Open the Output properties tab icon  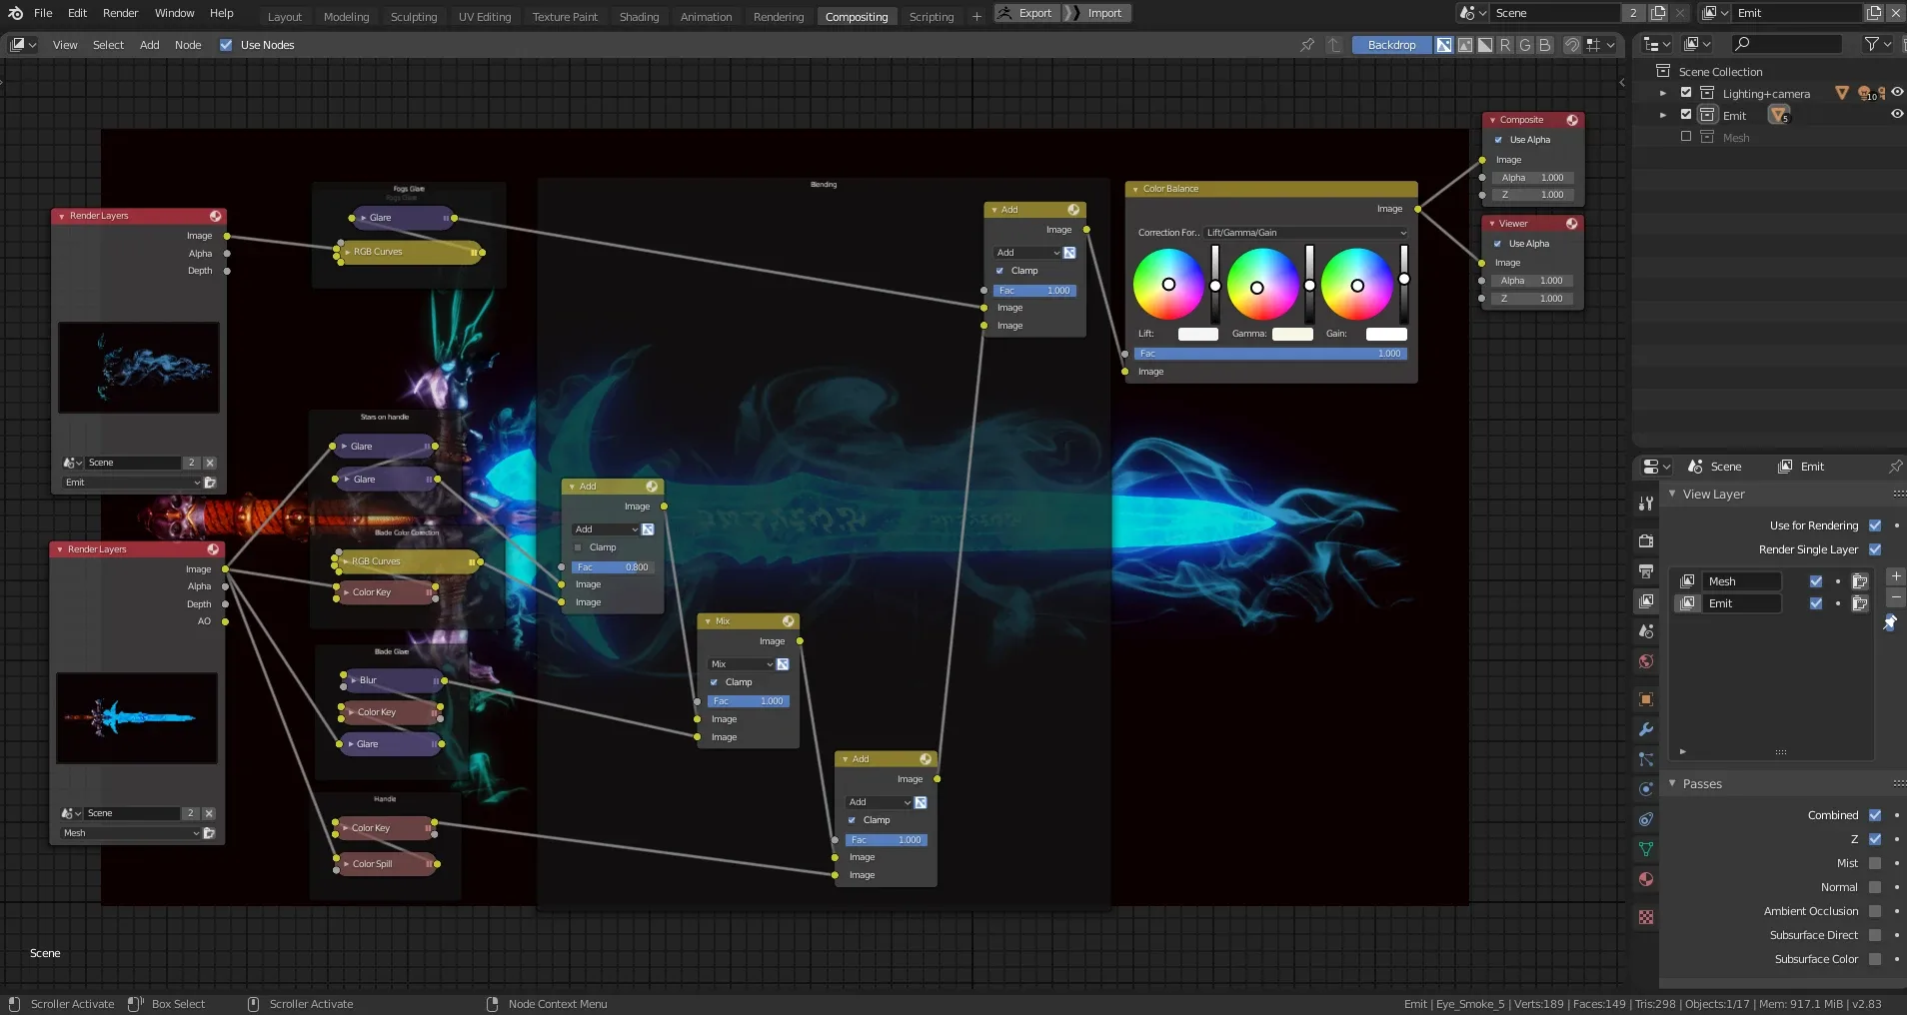click(x=1646, y=571)
